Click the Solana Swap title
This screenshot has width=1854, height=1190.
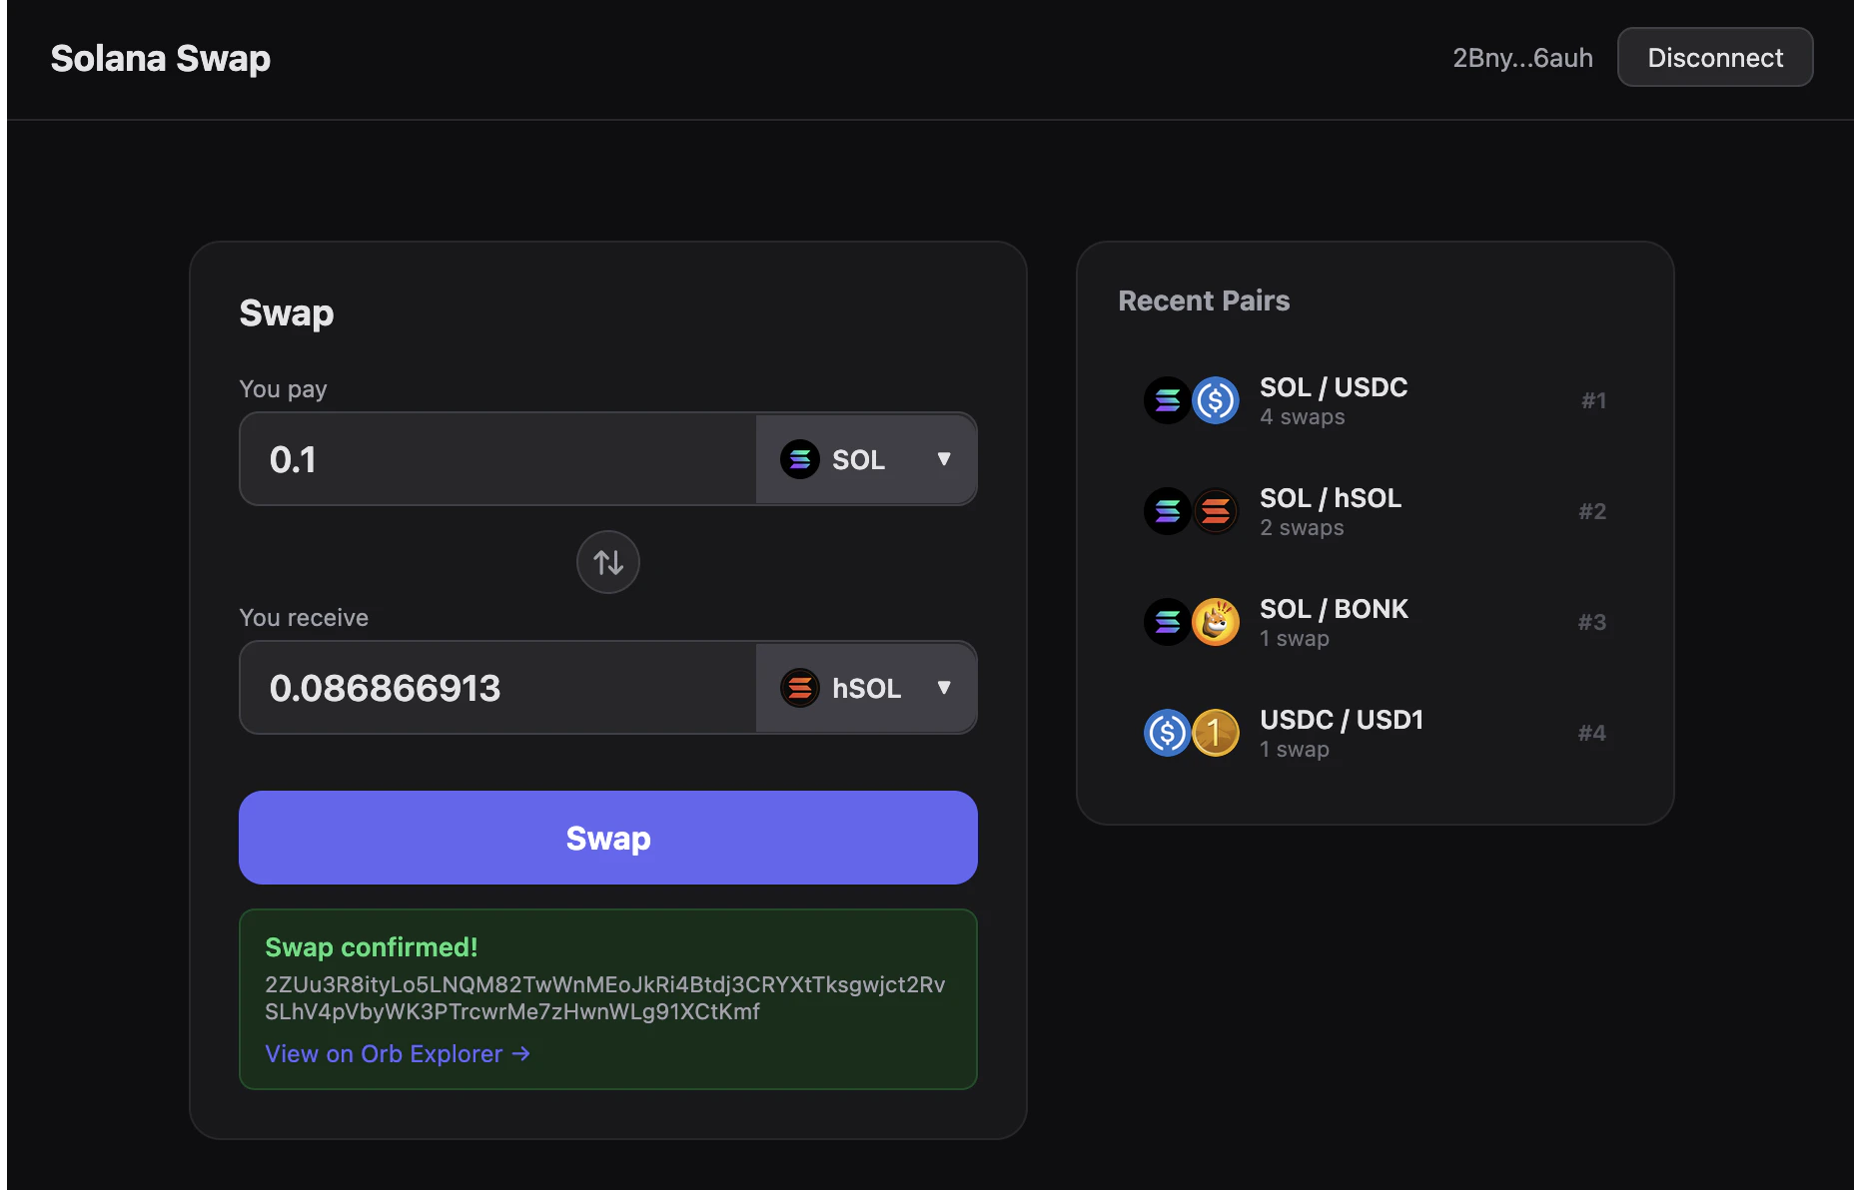click(x=160, y=58)
